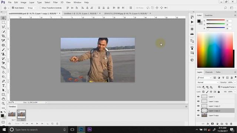
Task: Select the Horizontal Type tool
Action: 3,86
